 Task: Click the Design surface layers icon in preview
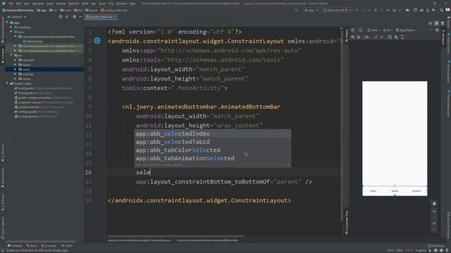(353, 30)
